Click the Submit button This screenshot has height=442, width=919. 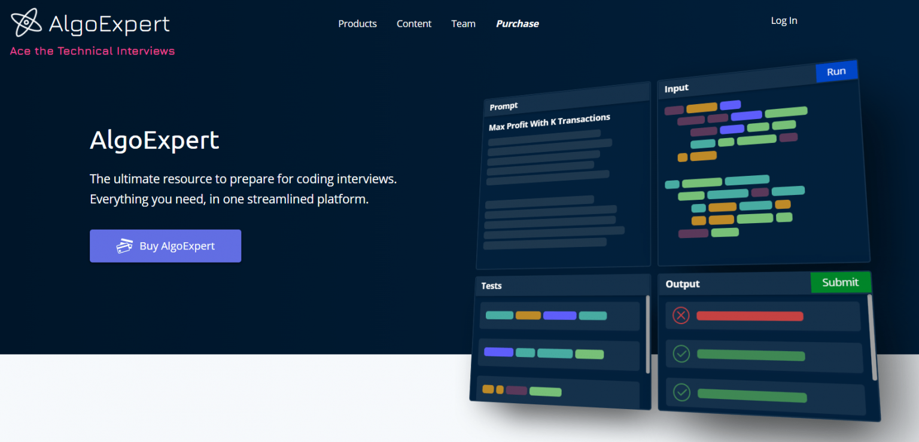[x=841, y=282]
